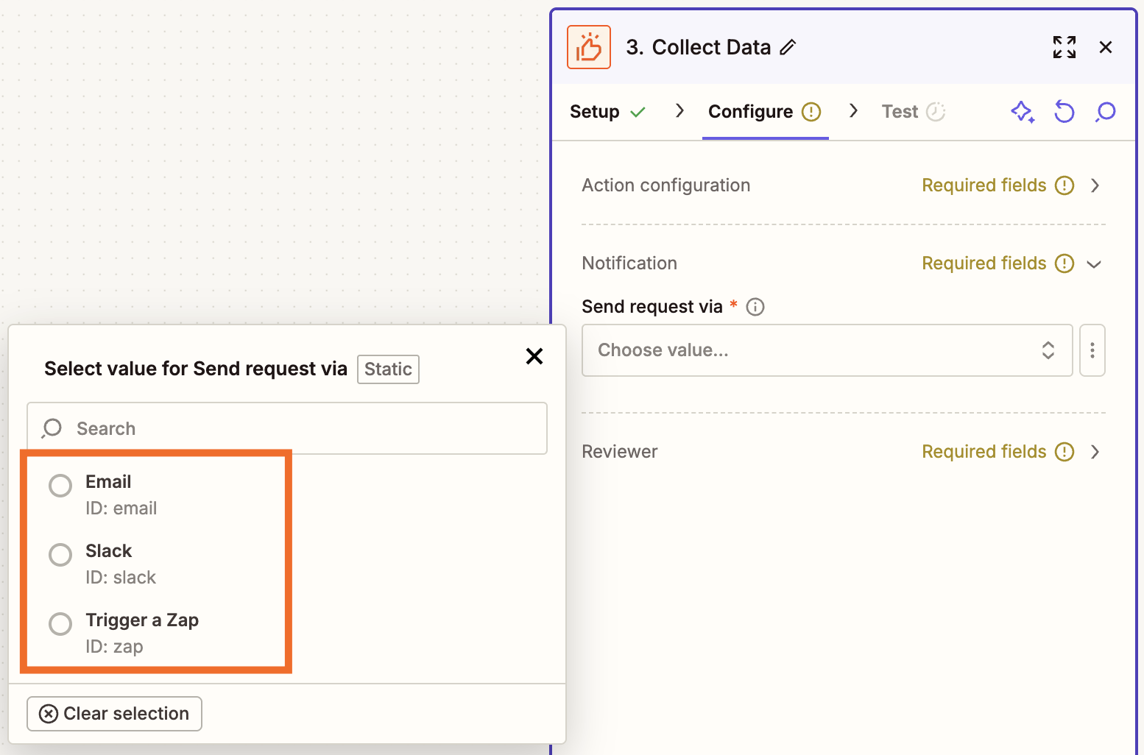Click the clock icon next to Test
Viewport: 1144px width, 755px height.
(x=936, y=112)
